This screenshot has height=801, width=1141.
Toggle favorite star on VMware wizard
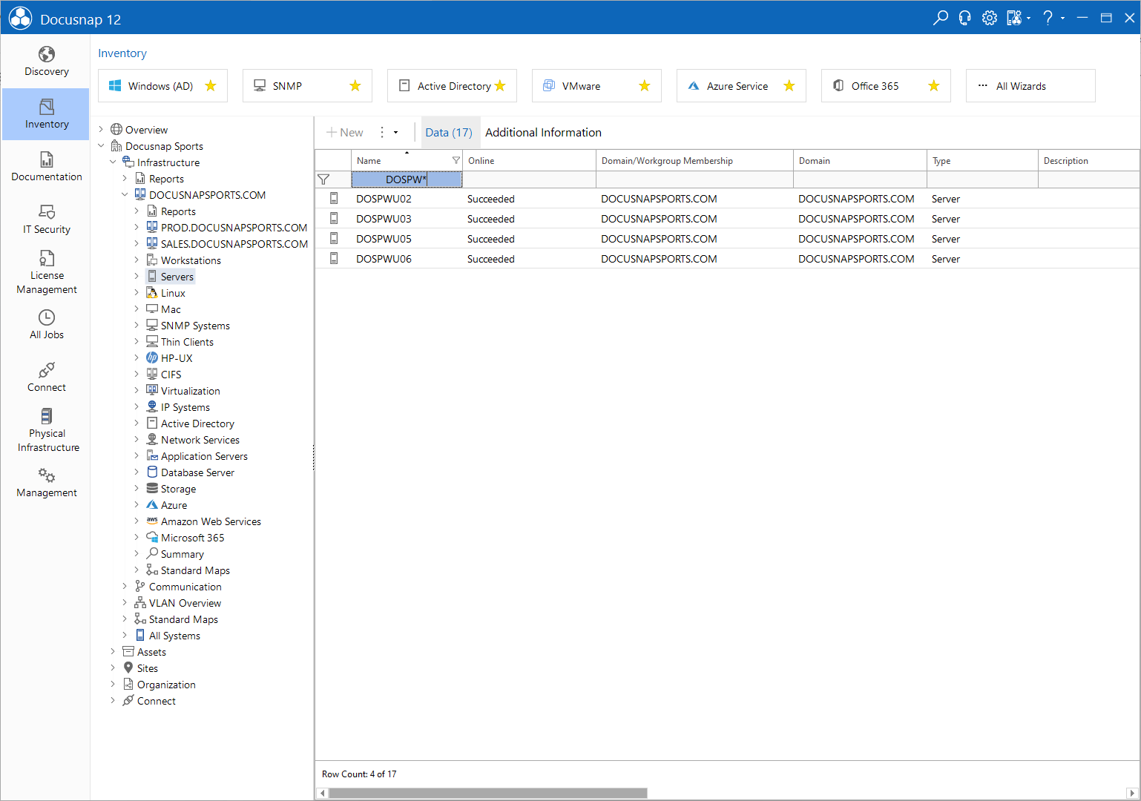coord(645,86)
